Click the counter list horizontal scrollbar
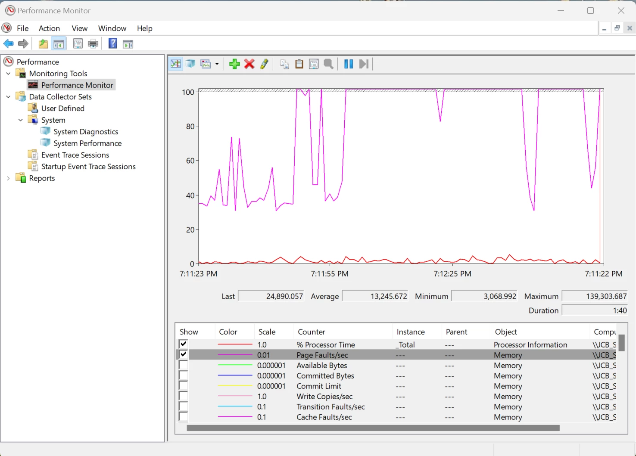636x456 pixels. 373,428
